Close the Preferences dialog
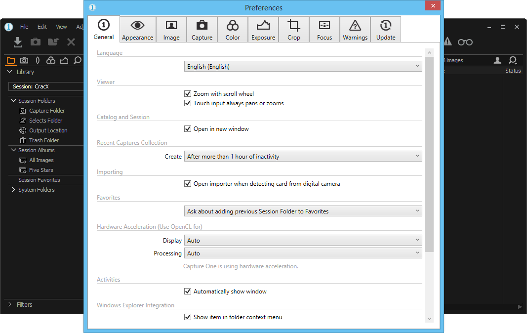Viewport: 527px width, 333px height. [x=433, y=5]
